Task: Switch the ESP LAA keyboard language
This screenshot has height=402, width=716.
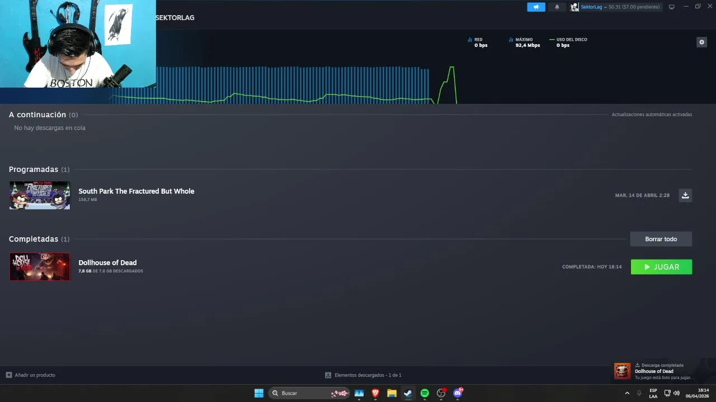Action: coord(653,393)
